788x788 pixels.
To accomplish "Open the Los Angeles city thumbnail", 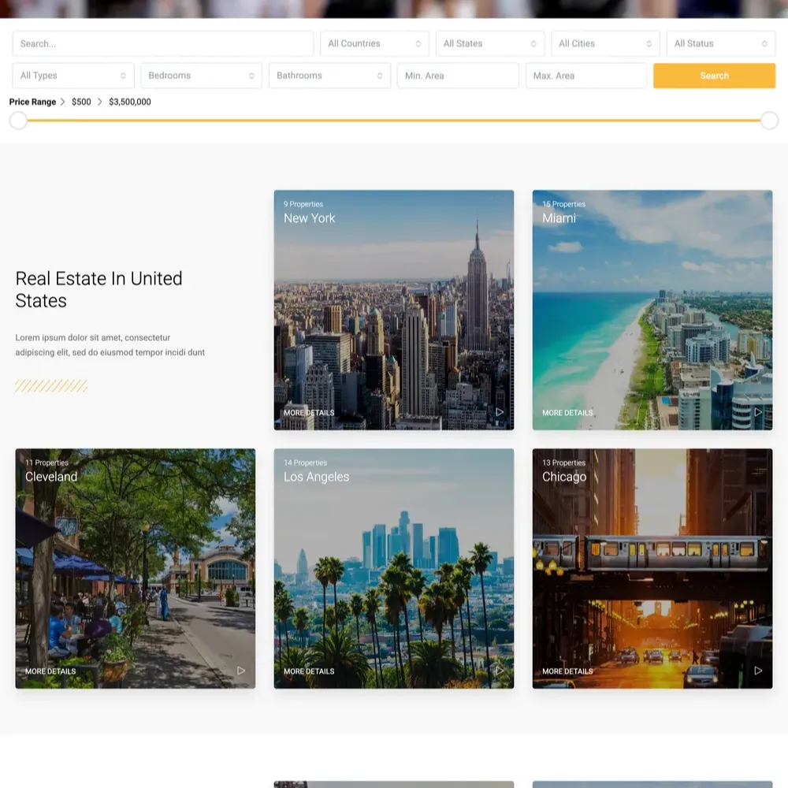I will point(394,567).
